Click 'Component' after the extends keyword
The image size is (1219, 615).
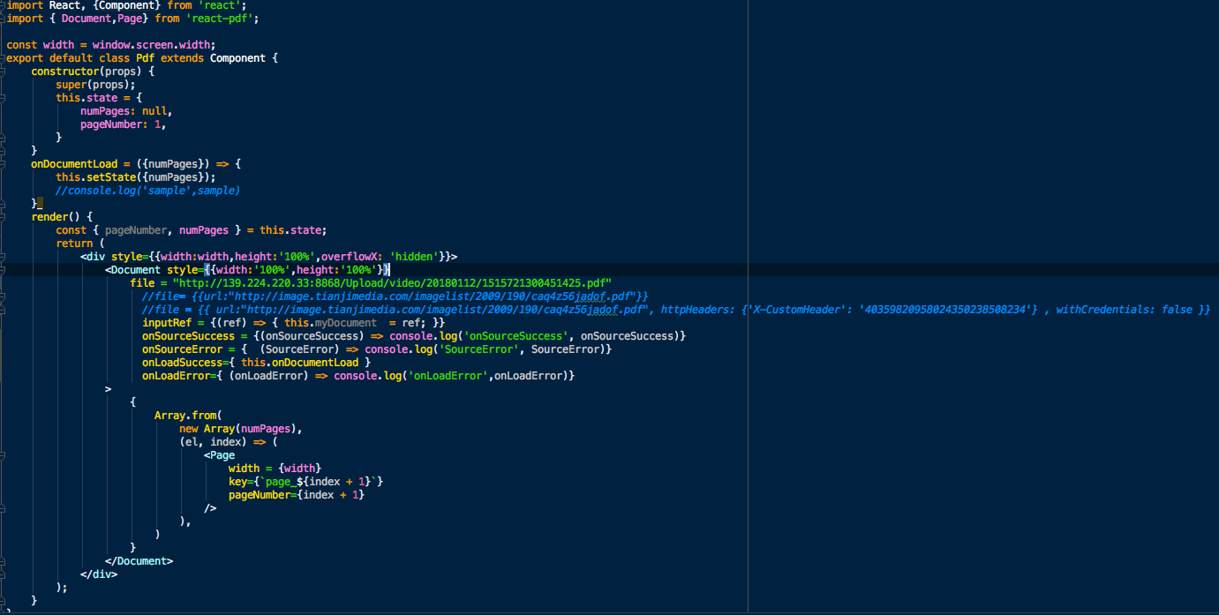tap(237, 58)
